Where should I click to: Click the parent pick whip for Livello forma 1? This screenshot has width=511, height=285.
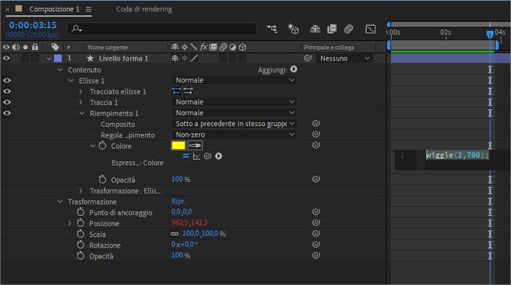tap(307, 58)
